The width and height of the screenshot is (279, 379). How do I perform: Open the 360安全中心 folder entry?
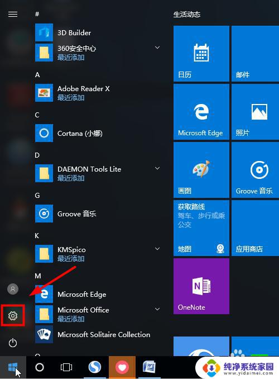pos(98,53)
